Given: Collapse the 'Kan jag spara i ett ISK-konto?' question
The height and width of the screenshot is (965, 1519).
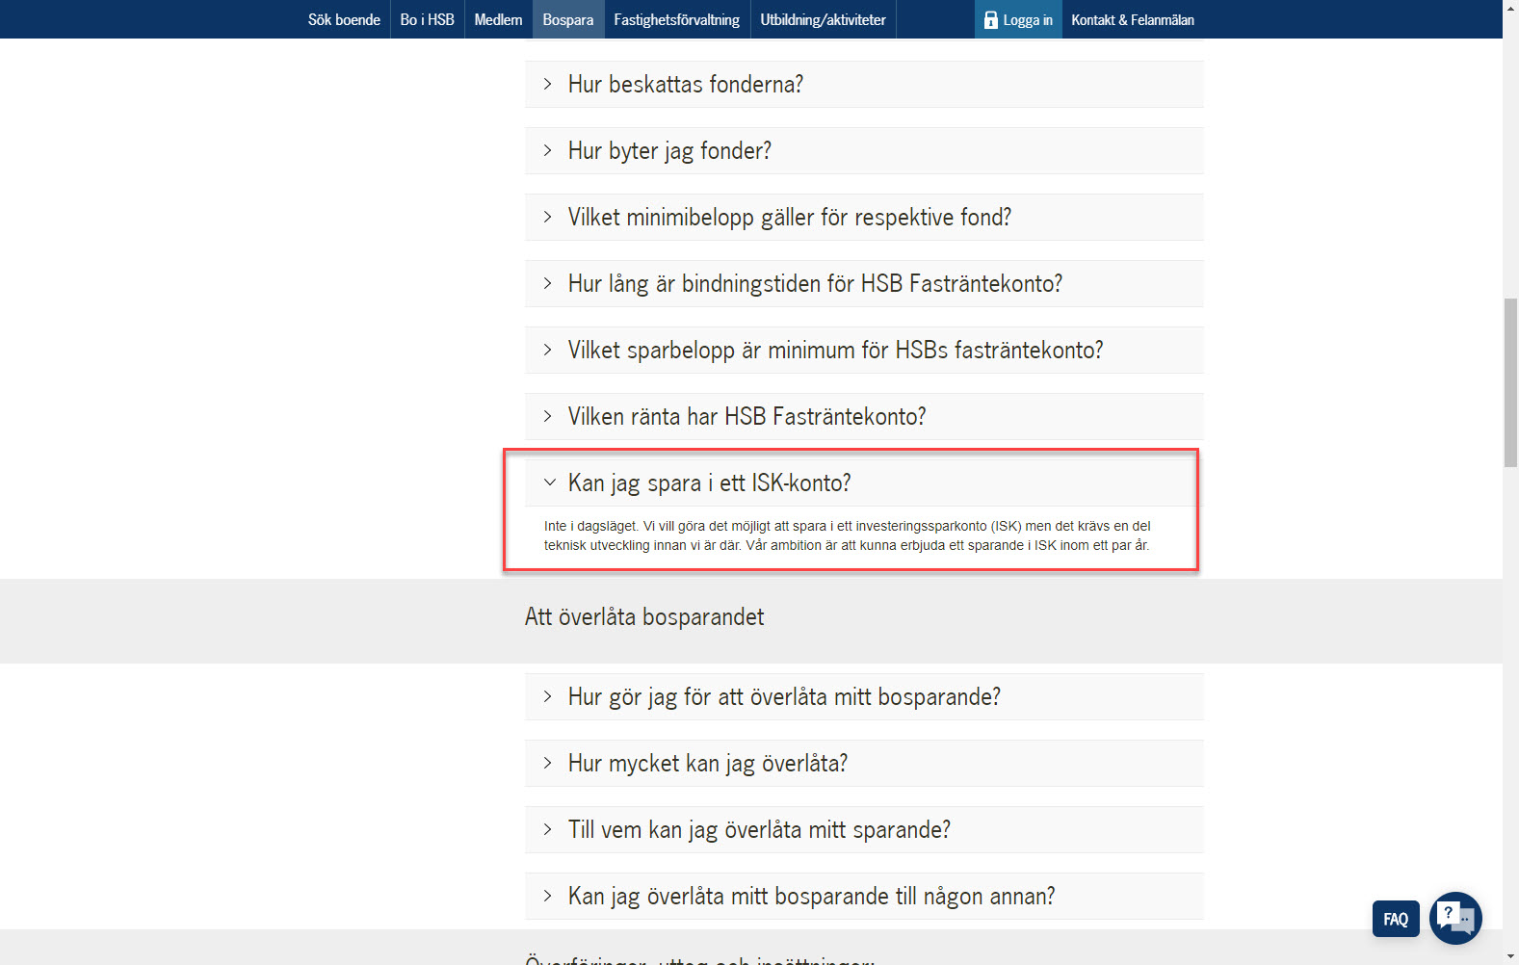Looking at the screenshot, I should 709,482.
